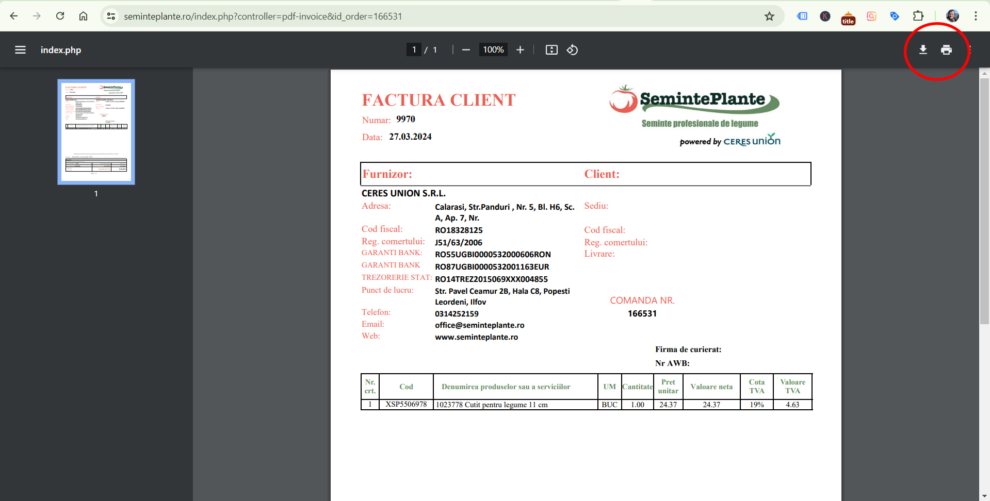Click invoice number 9970
Image resolution: width=990 pixels, height=501 pixels.
405,119
